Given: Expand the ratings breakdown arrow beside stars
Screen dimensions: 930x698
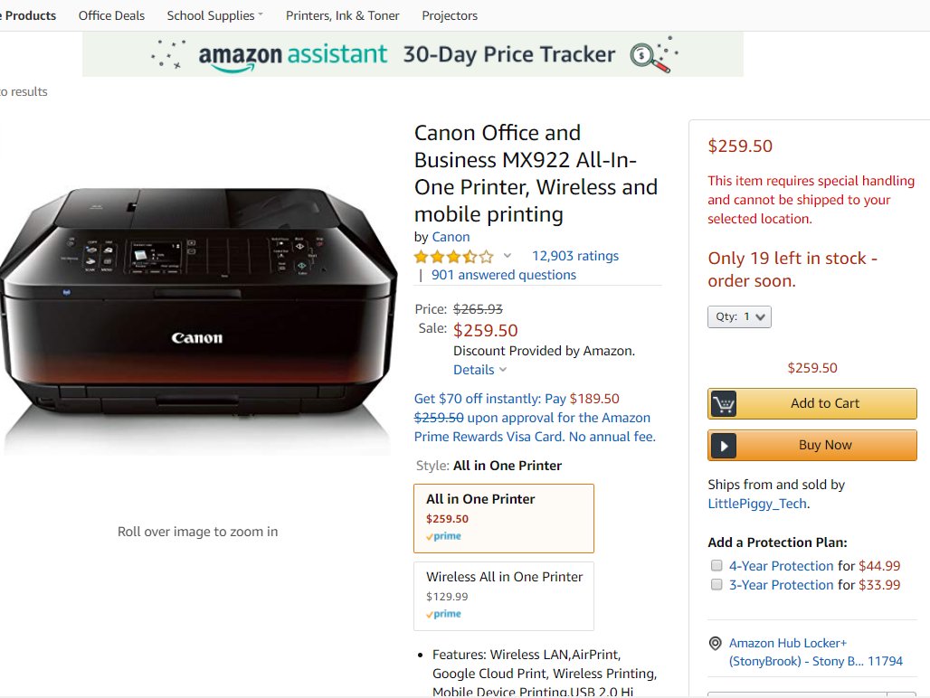Looking at the screenshot, I should point(508,256).
